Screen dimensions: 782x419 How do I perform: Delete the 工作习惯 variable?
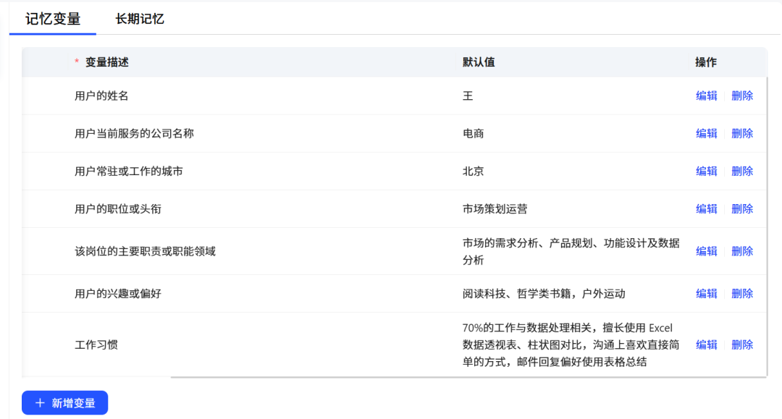point(742,344)
